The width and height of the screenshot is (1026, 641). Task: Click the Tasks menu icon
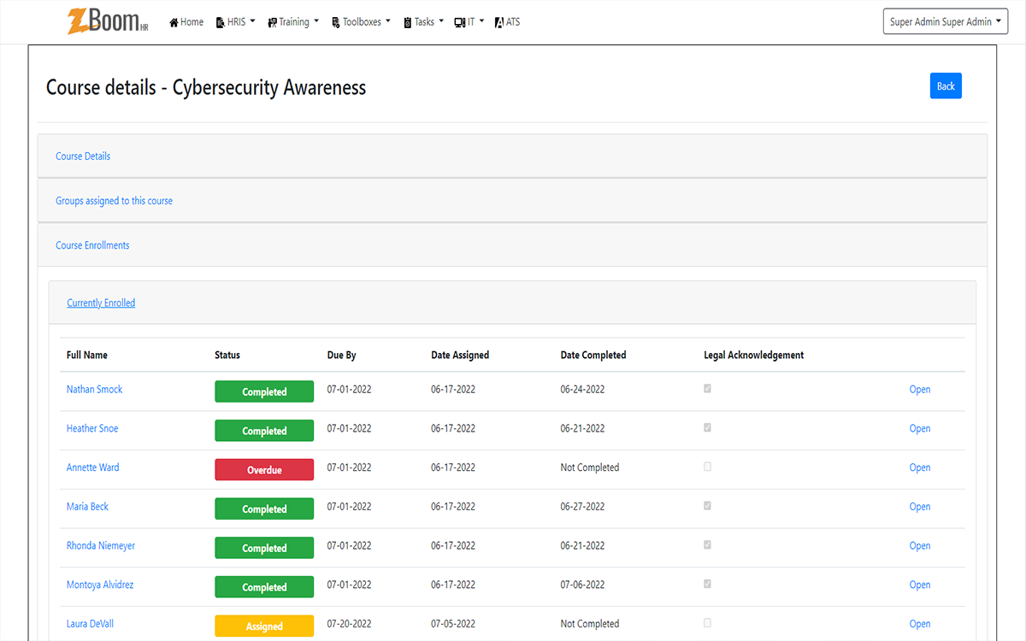coord(408,22)
